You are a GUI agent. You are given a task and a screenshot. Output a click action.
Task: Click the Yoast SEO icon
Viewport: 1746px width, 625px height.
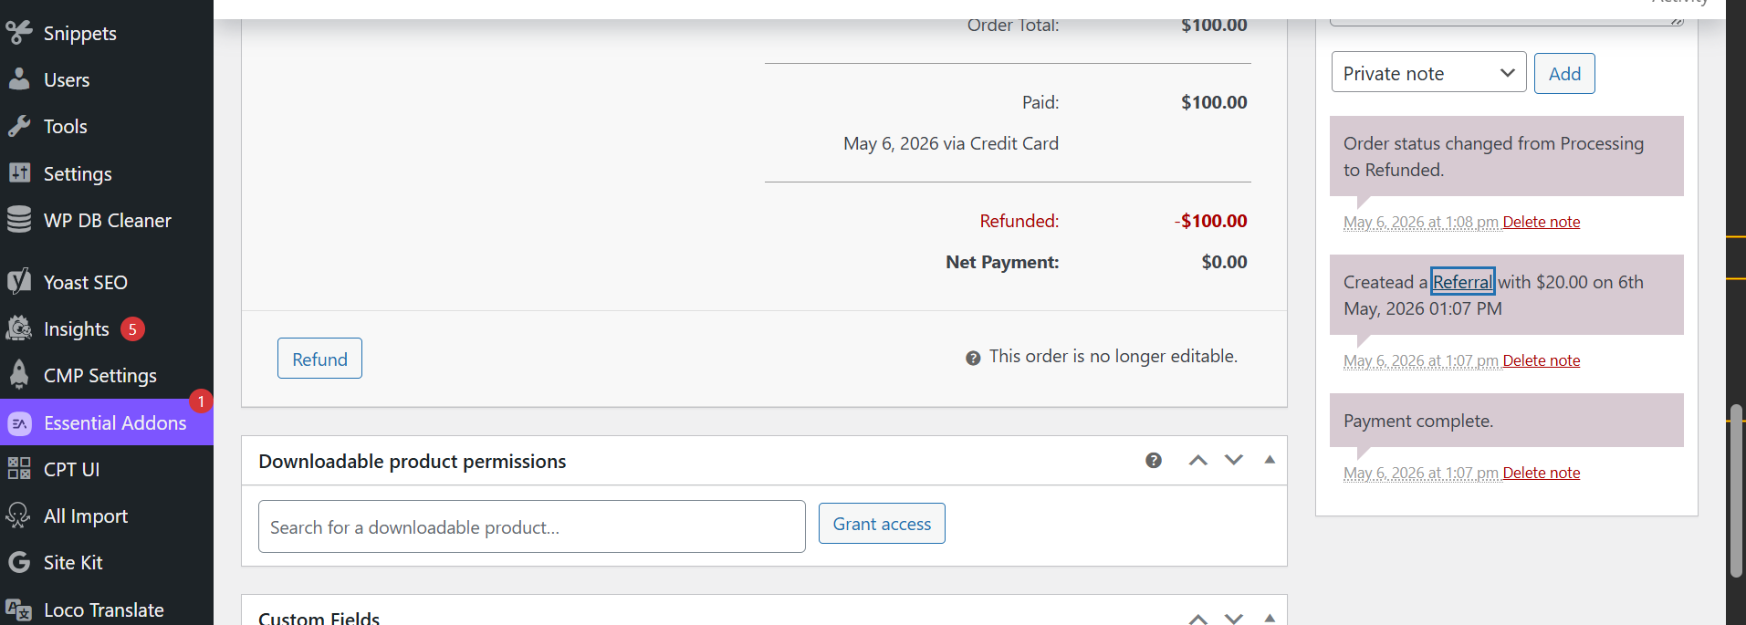click(x=19, y=282)
